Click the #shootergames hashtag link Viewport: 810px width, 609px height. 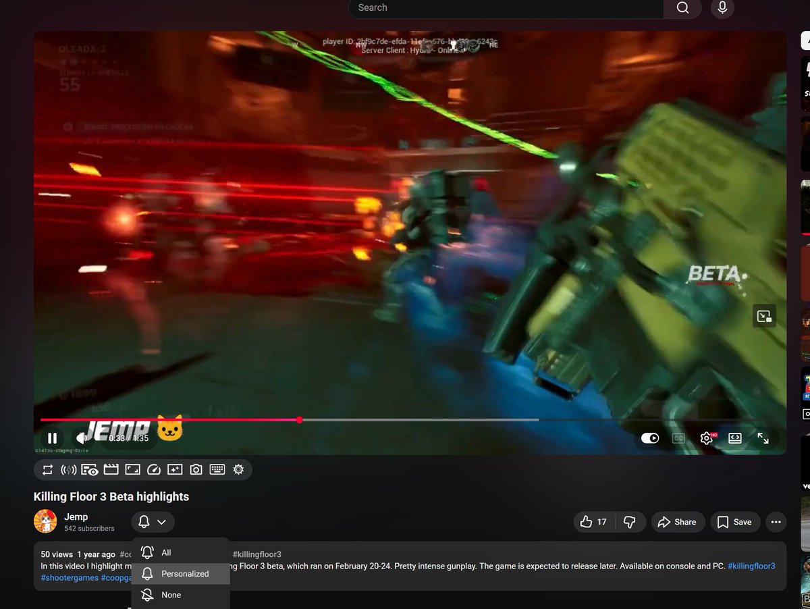pos(70,578)
